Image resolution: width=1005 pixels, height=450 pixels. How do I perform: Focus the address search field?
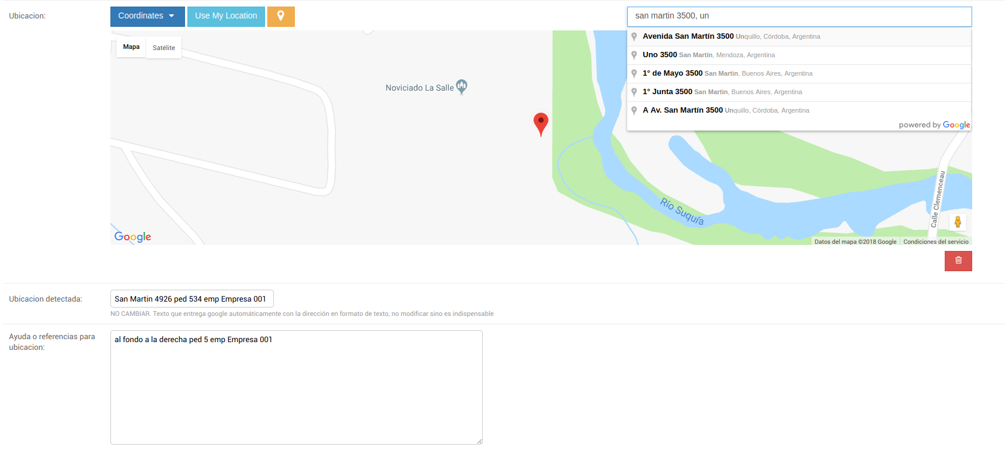[799, 16]
